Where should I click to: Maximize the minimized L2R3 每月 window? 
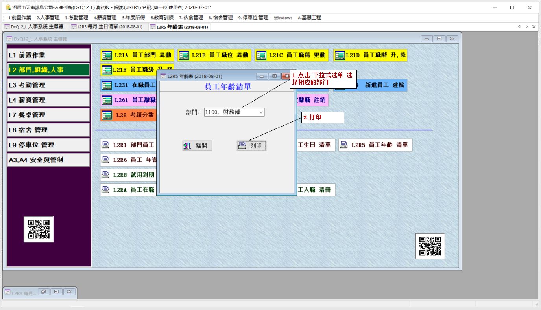tap(56, 292)
